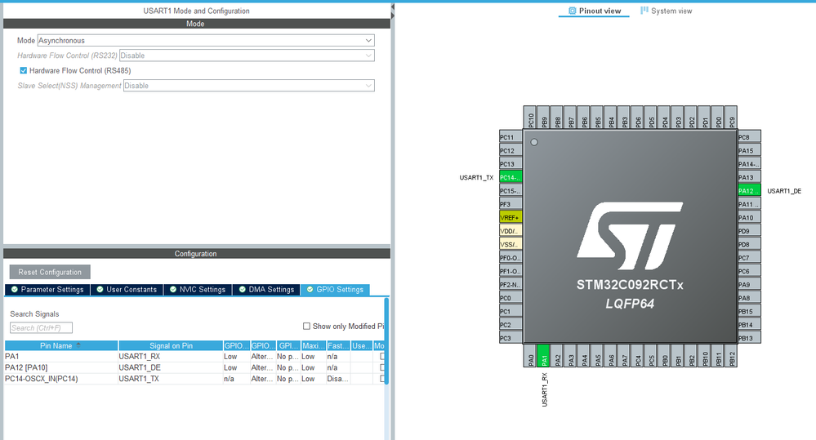Click the Reset Configuration button
816x440 pixels.
point(50,272)
